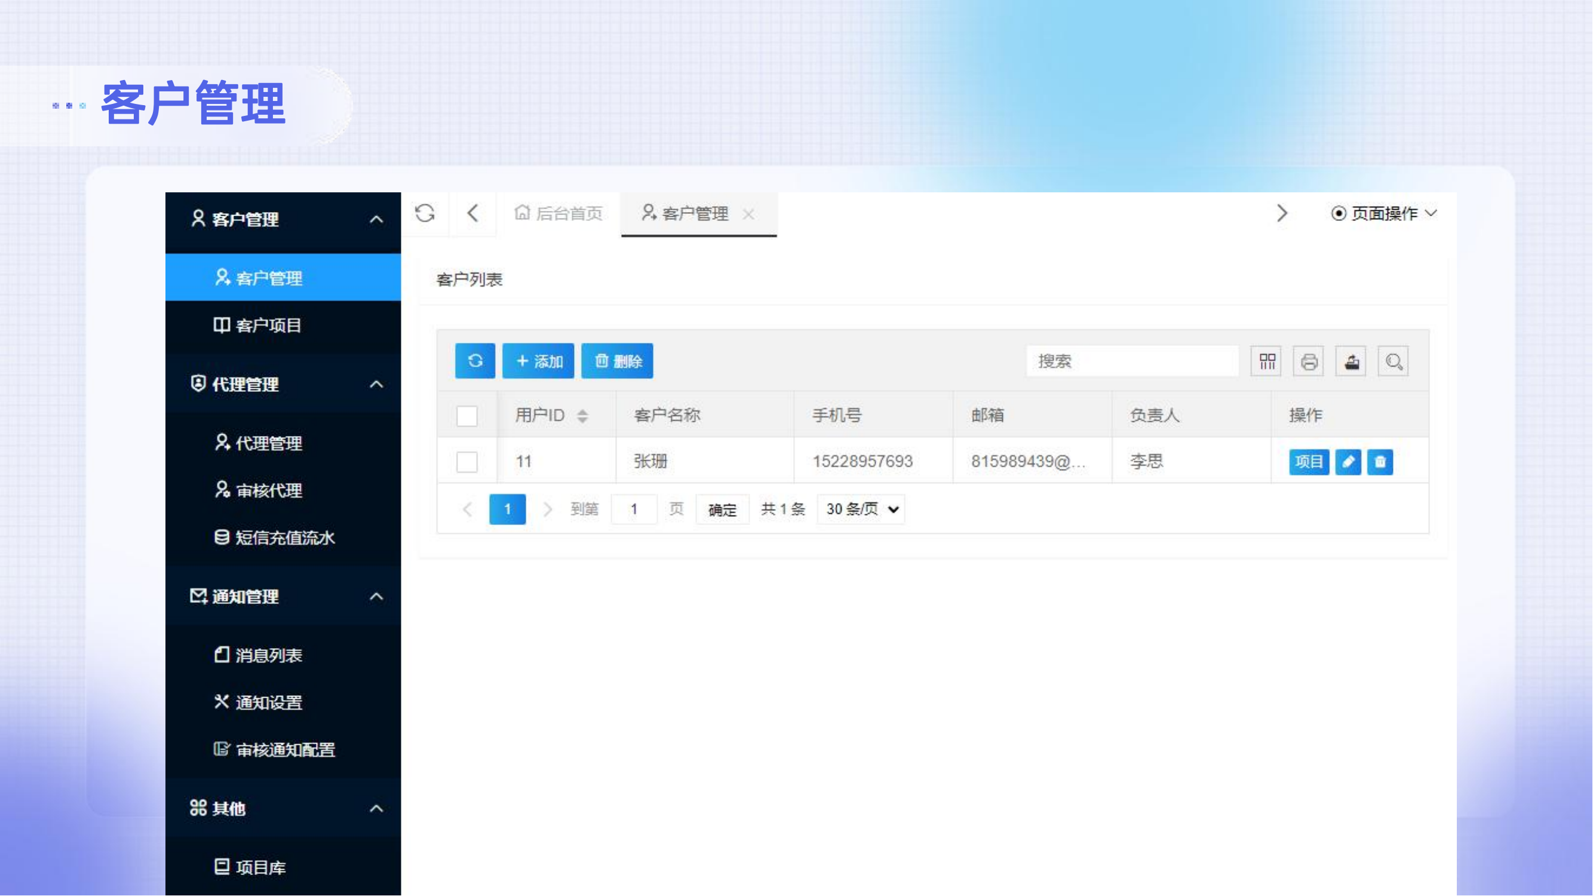This screenshot has width=1593, height=896.
Task: Open 短信充值流水 in the sidebar
Action: click(283, 538)
